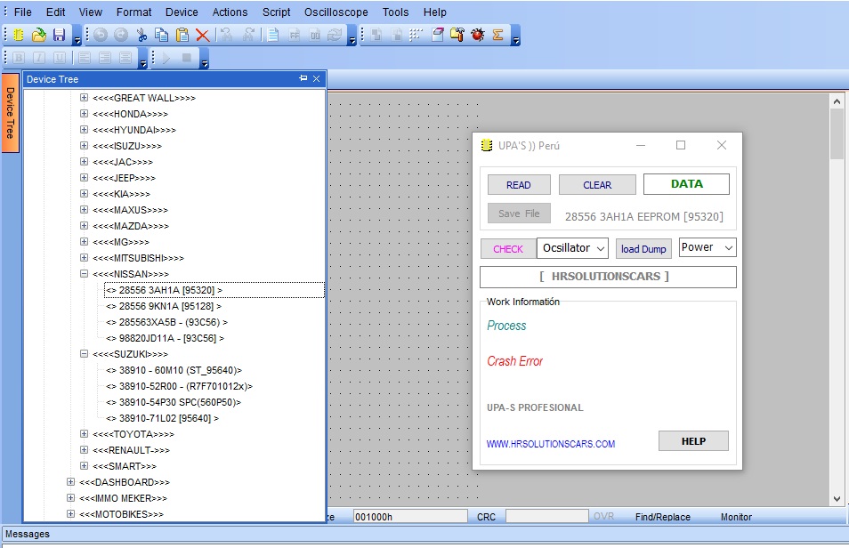Open the Oscilloscope menu
This screenshot has height=548, width=849.
(x=336, y=12)
